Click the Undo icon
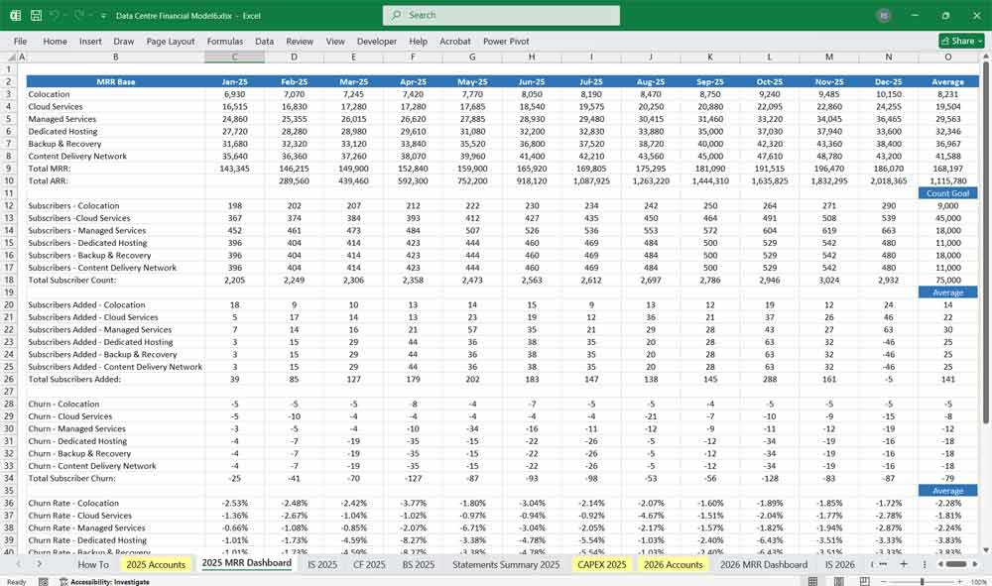This screenshot has height=586, width=992. point(55,15)
